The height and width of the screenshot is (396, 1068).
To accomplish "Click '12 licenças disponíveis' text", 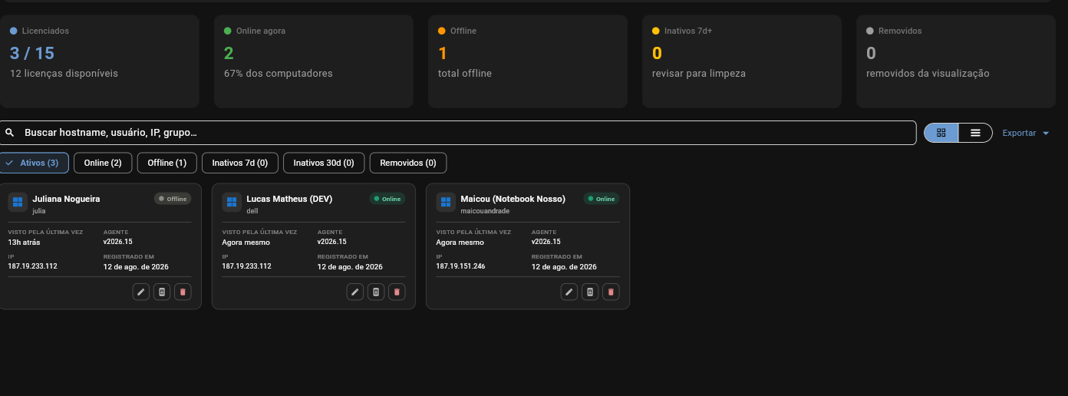I will pyautogui.click(x=64, y=74).
